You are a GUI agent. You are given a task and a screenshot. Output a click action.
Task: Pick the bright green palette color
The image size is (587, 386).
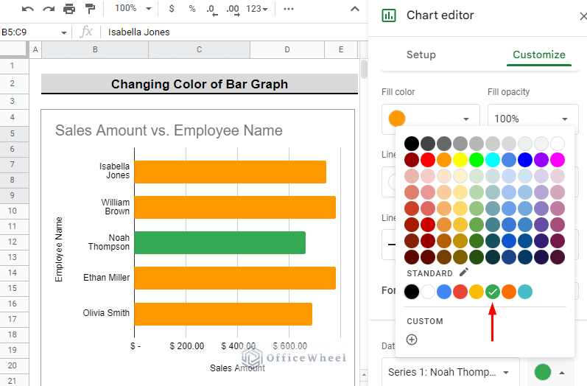(477, 160)
